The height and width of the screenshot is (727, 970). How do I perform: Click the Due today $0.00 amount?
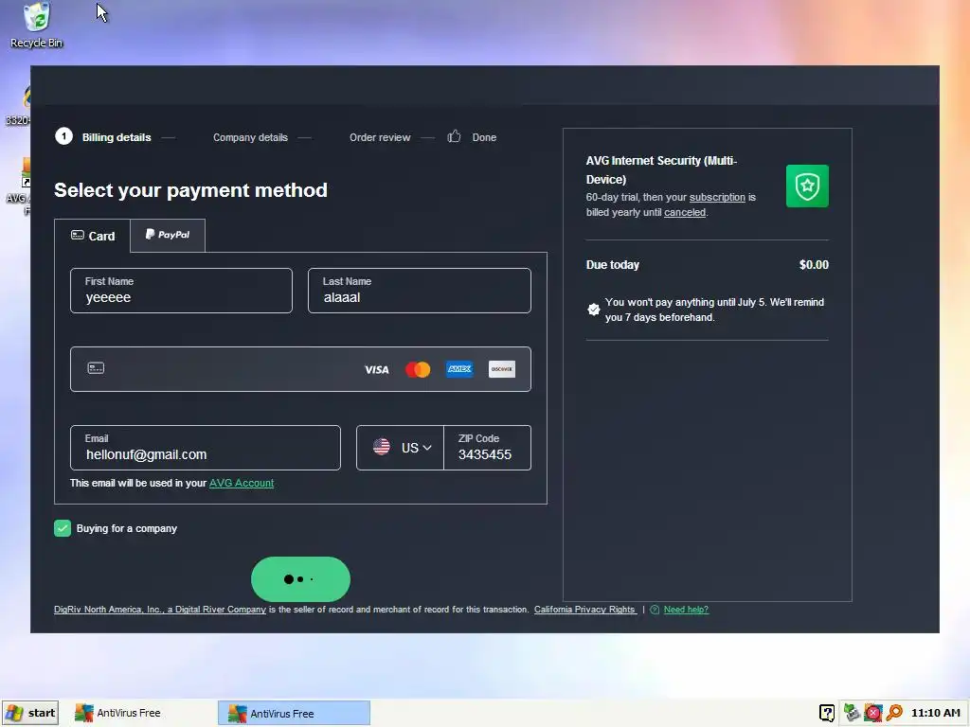[x=814, y=265]
